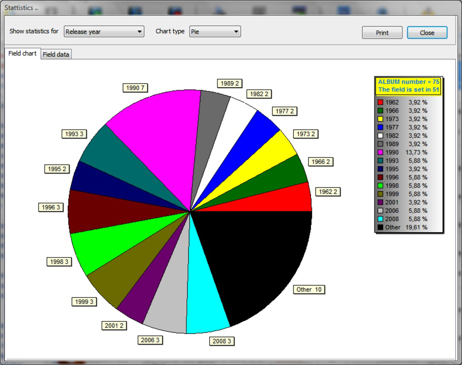Click the teal 1993 legend swatch

point(380,161)
